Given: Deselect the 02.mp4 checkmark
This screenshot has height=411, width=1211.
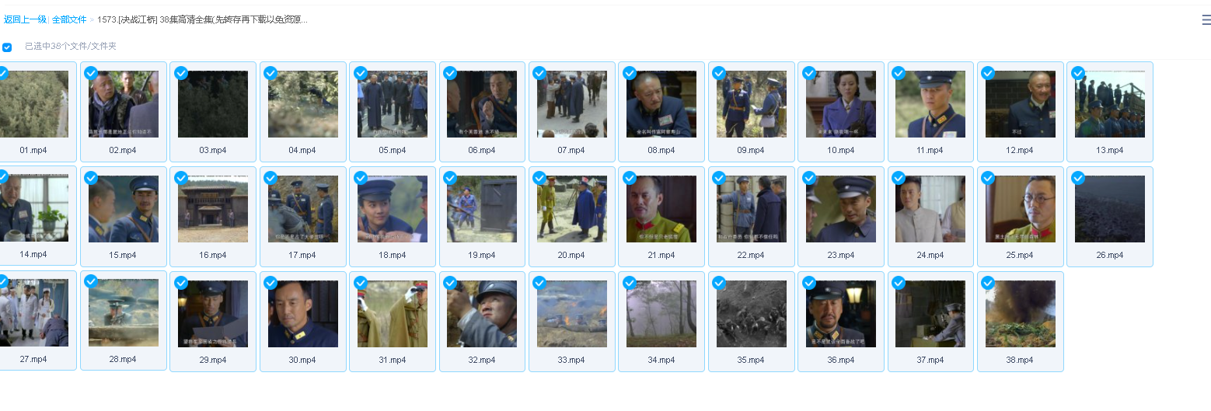Looking at the screenshot, I should [91, 73].
